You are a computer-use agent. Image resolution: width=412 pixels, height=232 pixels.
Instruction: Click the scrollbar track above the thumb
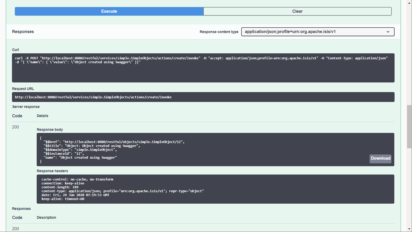pos(409,52)
